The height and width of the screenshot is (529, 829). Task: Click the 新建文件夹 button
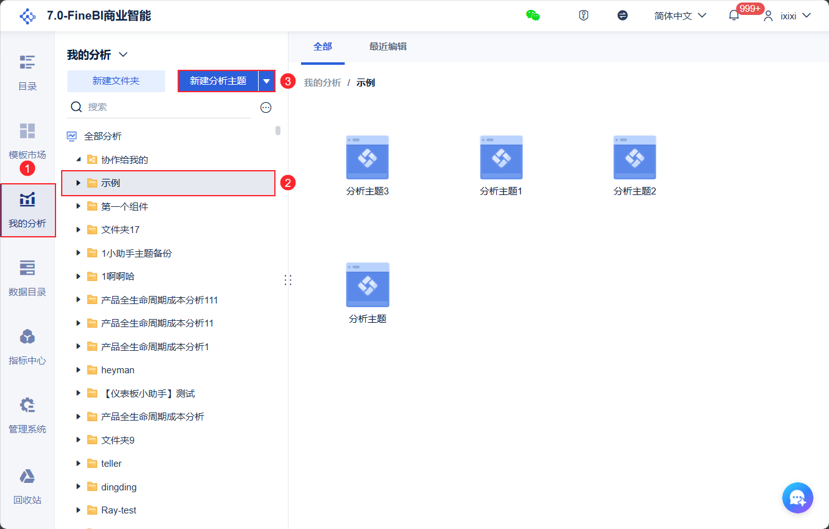click(x=116, y=81)
